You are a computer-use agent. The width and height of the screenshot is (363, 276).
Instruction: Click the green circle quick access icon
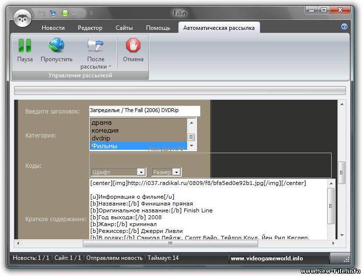coord(65,13)
